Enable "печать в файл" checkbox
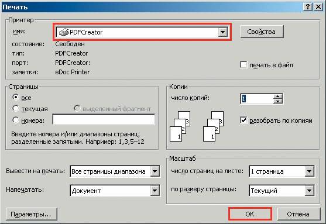Image resolution: width=326 pixels, height=224 pixels. tap(243, 64)
